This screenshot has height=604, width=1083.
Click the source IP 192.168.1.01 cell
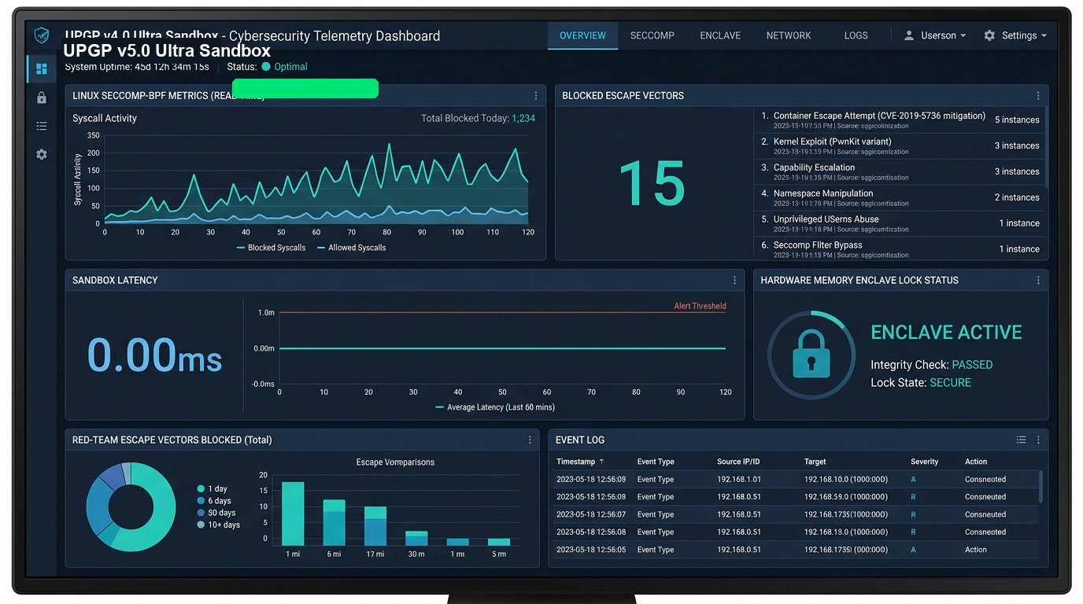(x=739, y=480)
